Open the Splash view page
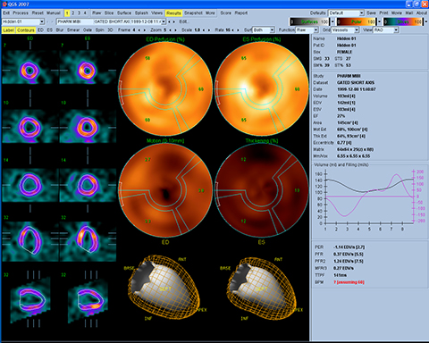Viewport: 429px width, 343px height. click(141, 13)
